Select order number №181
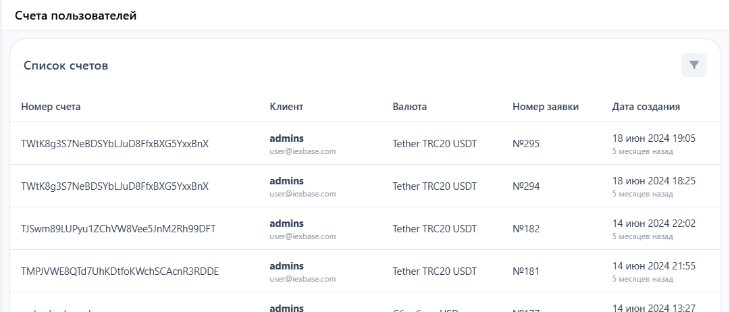Screen dimensions: 730x312 [526, 271]
